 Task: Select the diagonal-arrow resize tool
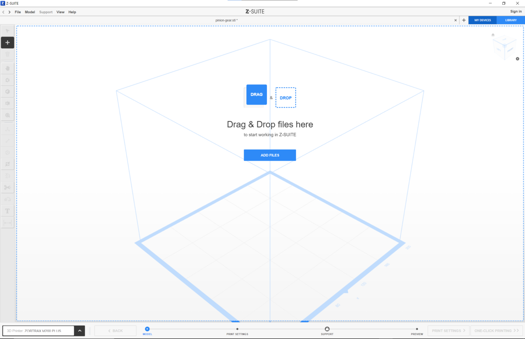click(7, 141)
